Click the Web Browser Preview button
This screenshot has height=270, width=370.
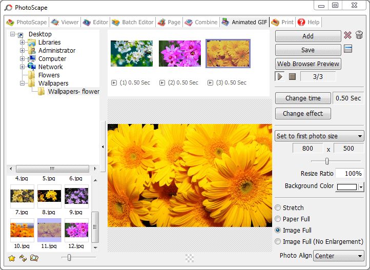[x=308, y=64]
